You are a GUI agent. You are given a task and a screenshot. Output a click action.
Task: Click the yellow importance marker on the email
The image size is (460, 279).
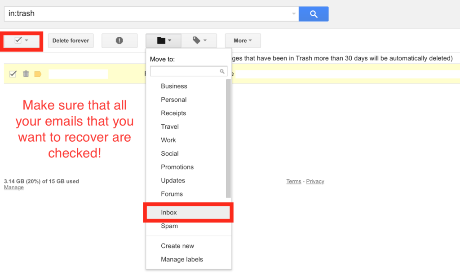[38, 74]
